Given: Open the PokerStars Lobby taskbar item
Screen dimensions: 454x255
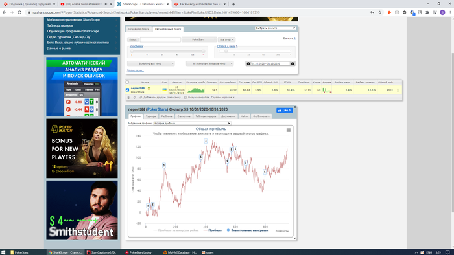Looking at the screenshot, I should 138,252.
